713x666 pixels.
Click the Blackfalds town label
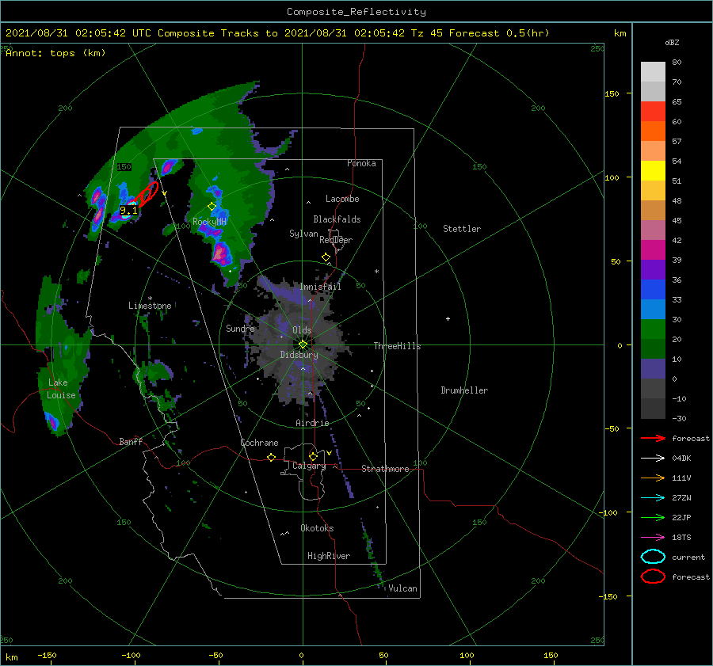click(x=337, y=219)
